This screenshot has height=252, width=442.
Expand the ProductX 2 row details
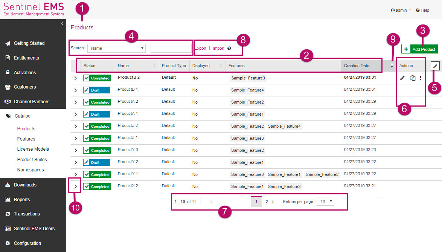(75, 186)
